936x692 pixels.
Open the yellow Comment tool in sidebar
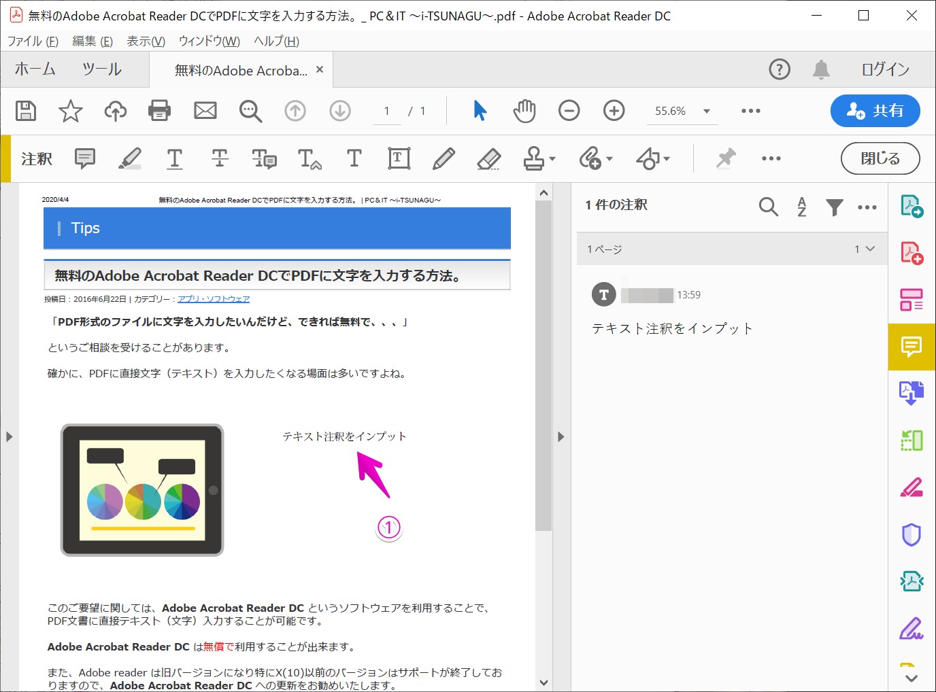tap(912, 347)
